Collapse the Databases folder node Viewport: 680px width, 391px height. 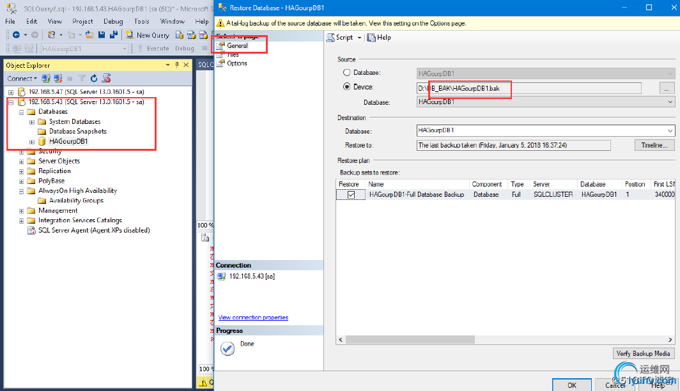point(21,112)
